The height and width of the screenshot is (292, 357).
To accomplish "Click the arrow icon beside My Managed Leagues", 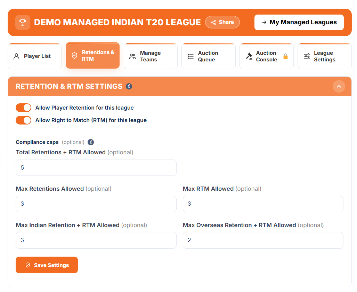I will point(264,22).
